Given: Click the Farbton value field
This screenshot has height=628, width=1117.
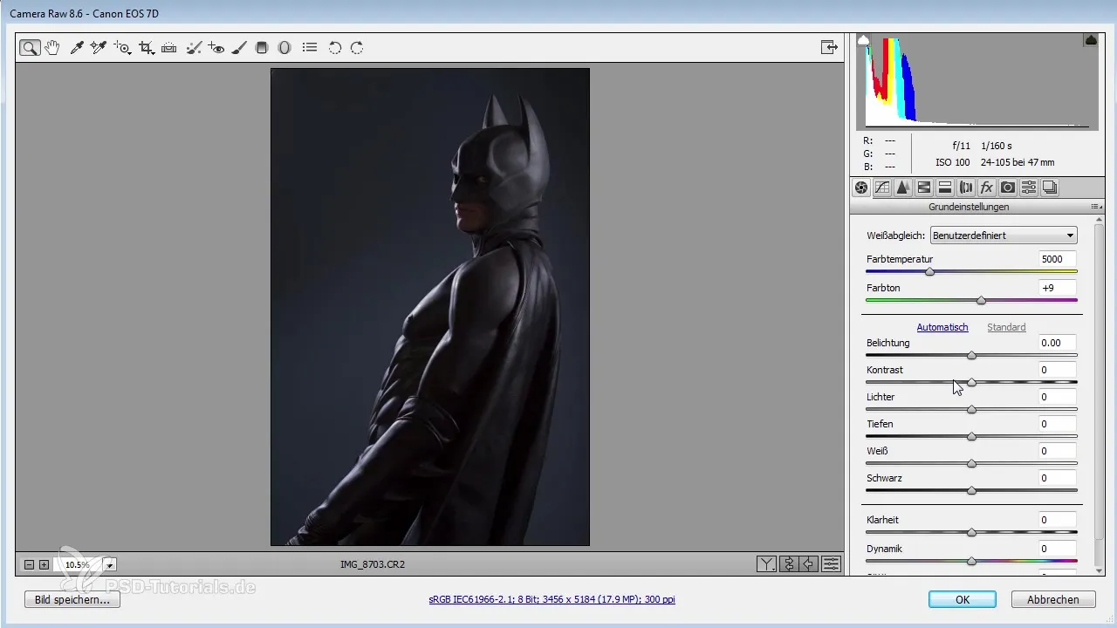Looking at the screenshot, I should click(x=1057, y=288).
